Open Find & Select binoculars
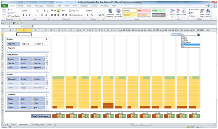The width and height of the screenshot is (218, 129). pyautogui.click(x=208, y=13)
